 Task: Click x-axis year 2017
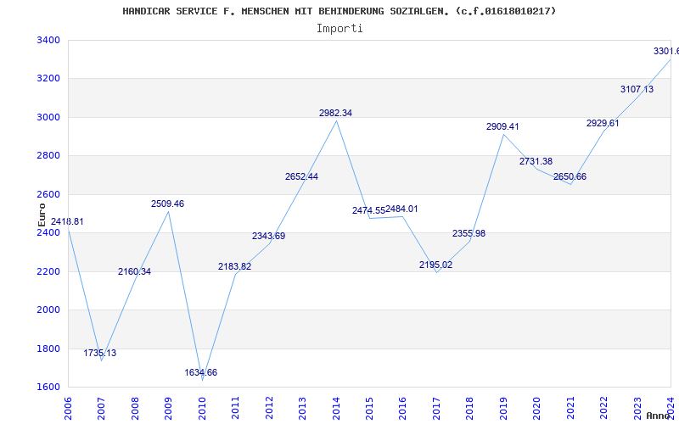(436, 408)
